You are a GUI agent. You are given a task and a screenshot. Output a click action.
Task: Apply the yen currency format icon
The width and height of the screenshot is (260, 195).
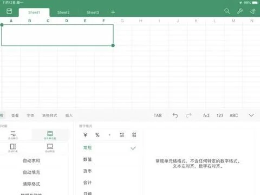(x=86, y=135)
